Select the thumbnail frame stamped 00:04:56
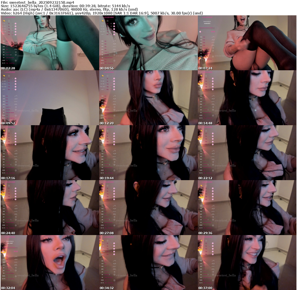 click(x=148, y=43)
